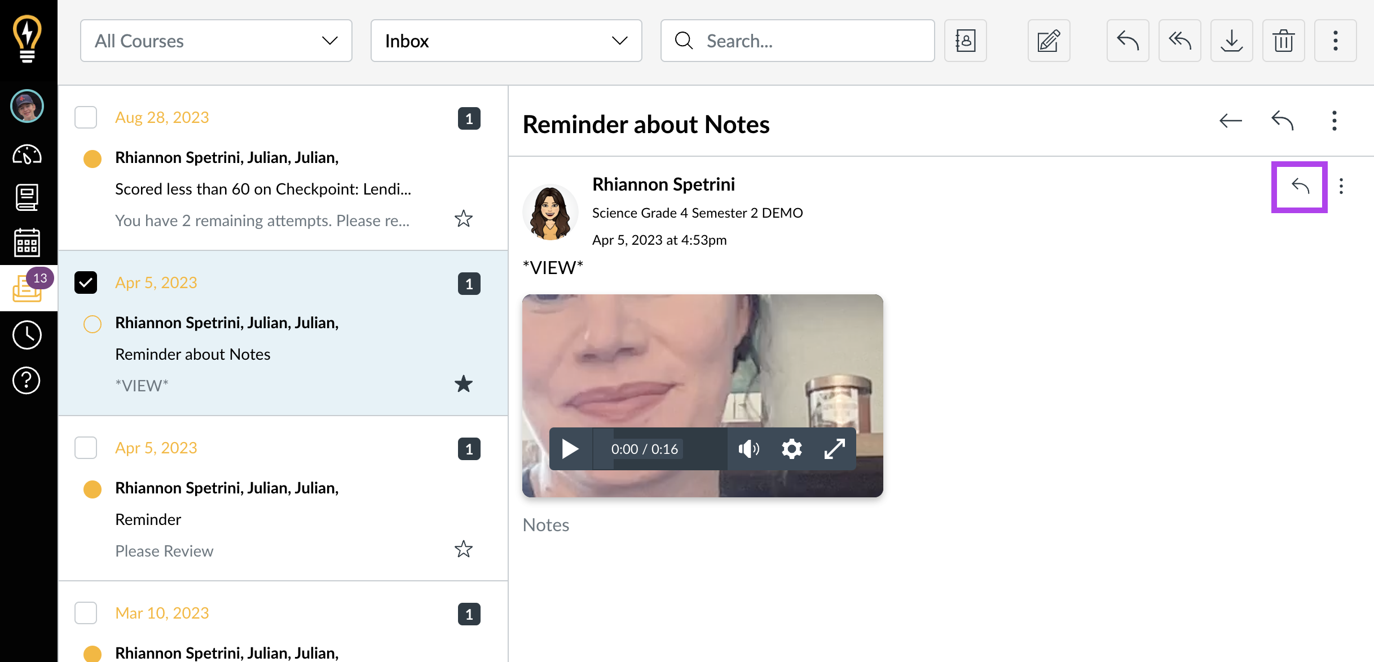
Task: Click the message count badge on Aug 28 conversation
Action: point(469,118)
